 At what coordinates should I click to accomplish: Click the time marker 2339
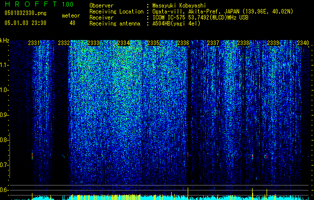click(x=273, y=43)
